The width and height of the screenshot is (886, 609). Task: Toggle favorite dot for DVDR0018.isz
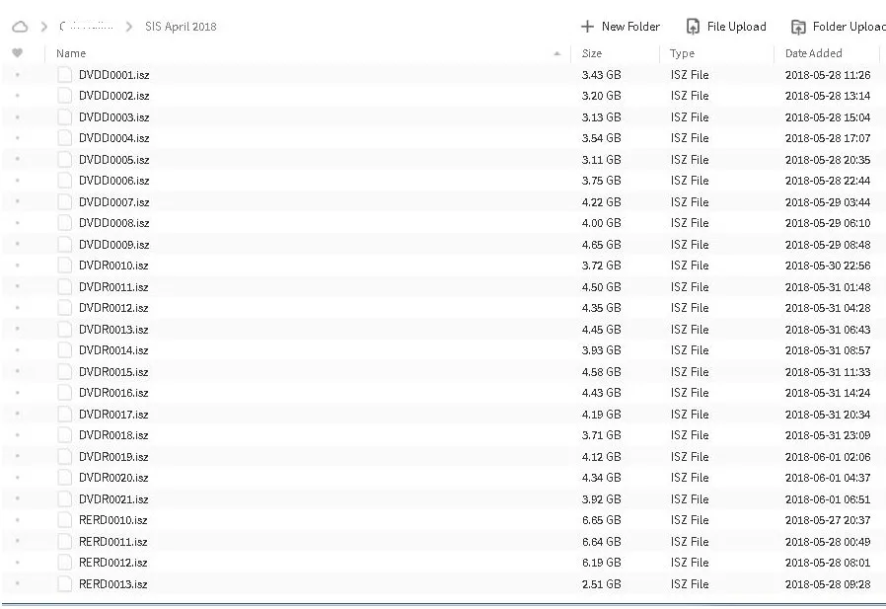tap(18, 435)
